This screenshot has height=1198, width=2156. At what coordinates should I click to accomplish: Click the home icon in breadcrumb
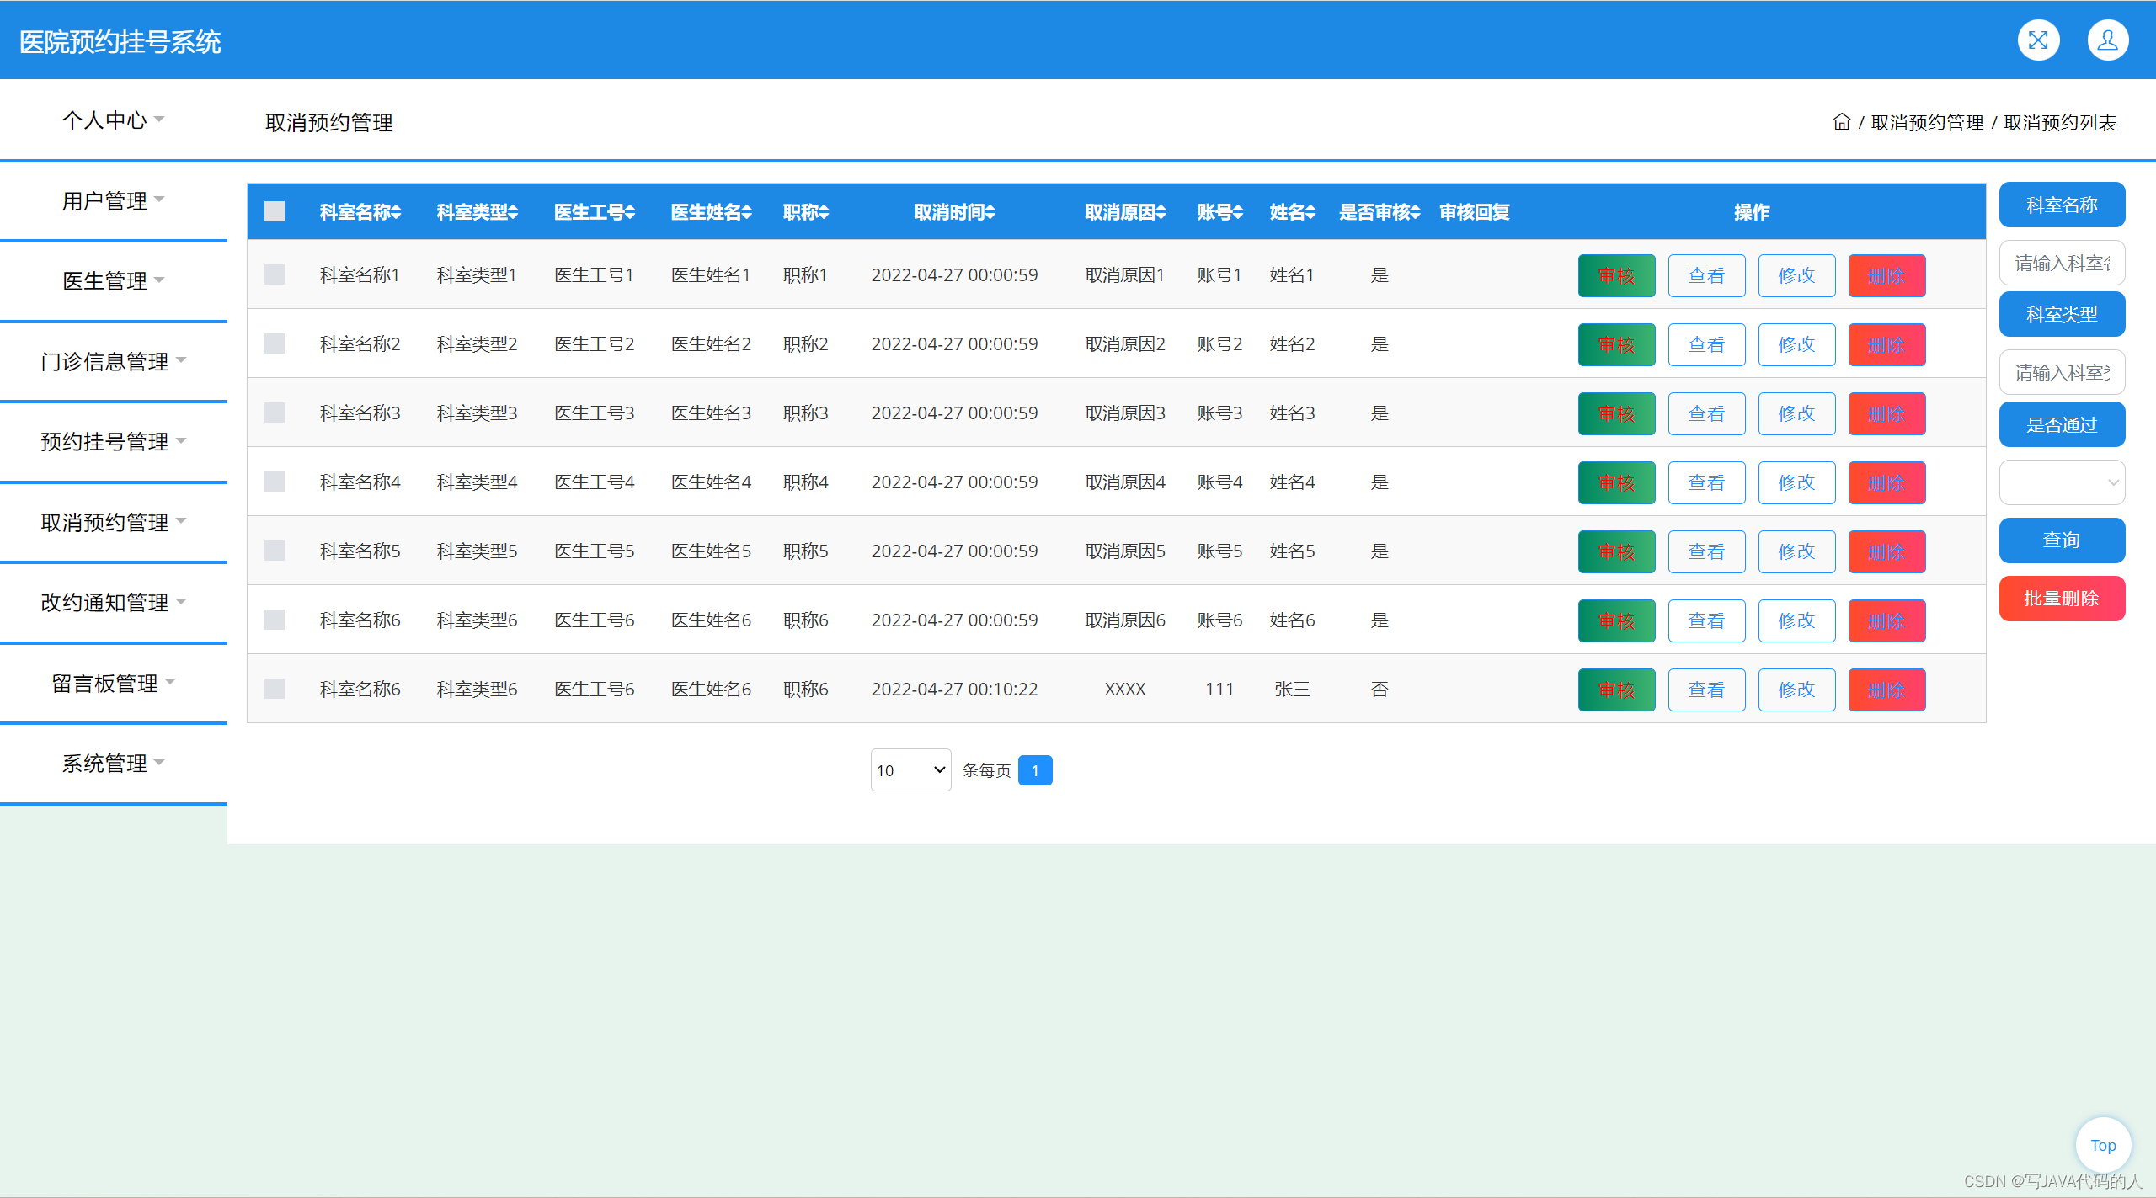1842,122
